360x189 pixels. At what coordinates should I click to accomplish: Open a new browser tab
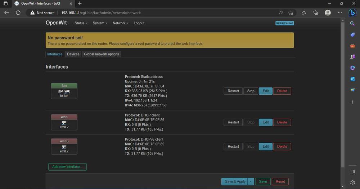click(80, 4)
